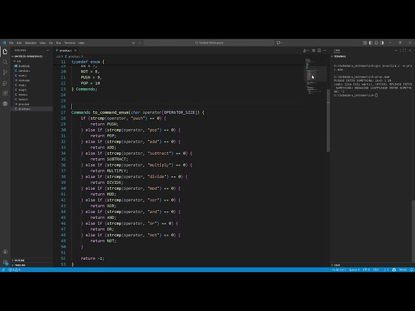This screenshot has height=311, width=415.
Task: Open the File menu
Action: click(x=11, y=43)
